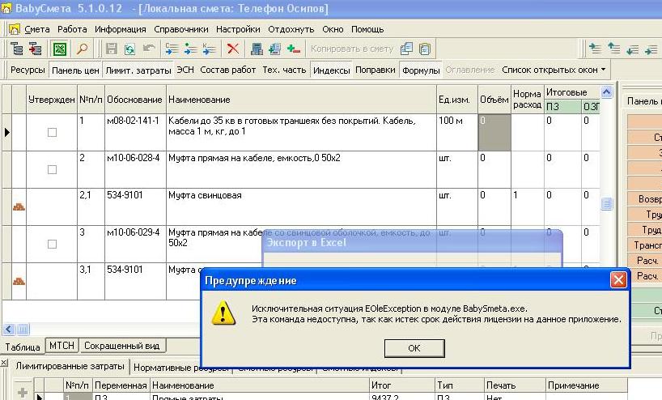Click the undo arrow icon
This screenshot has width=662, height=400.
coord(149,48)
